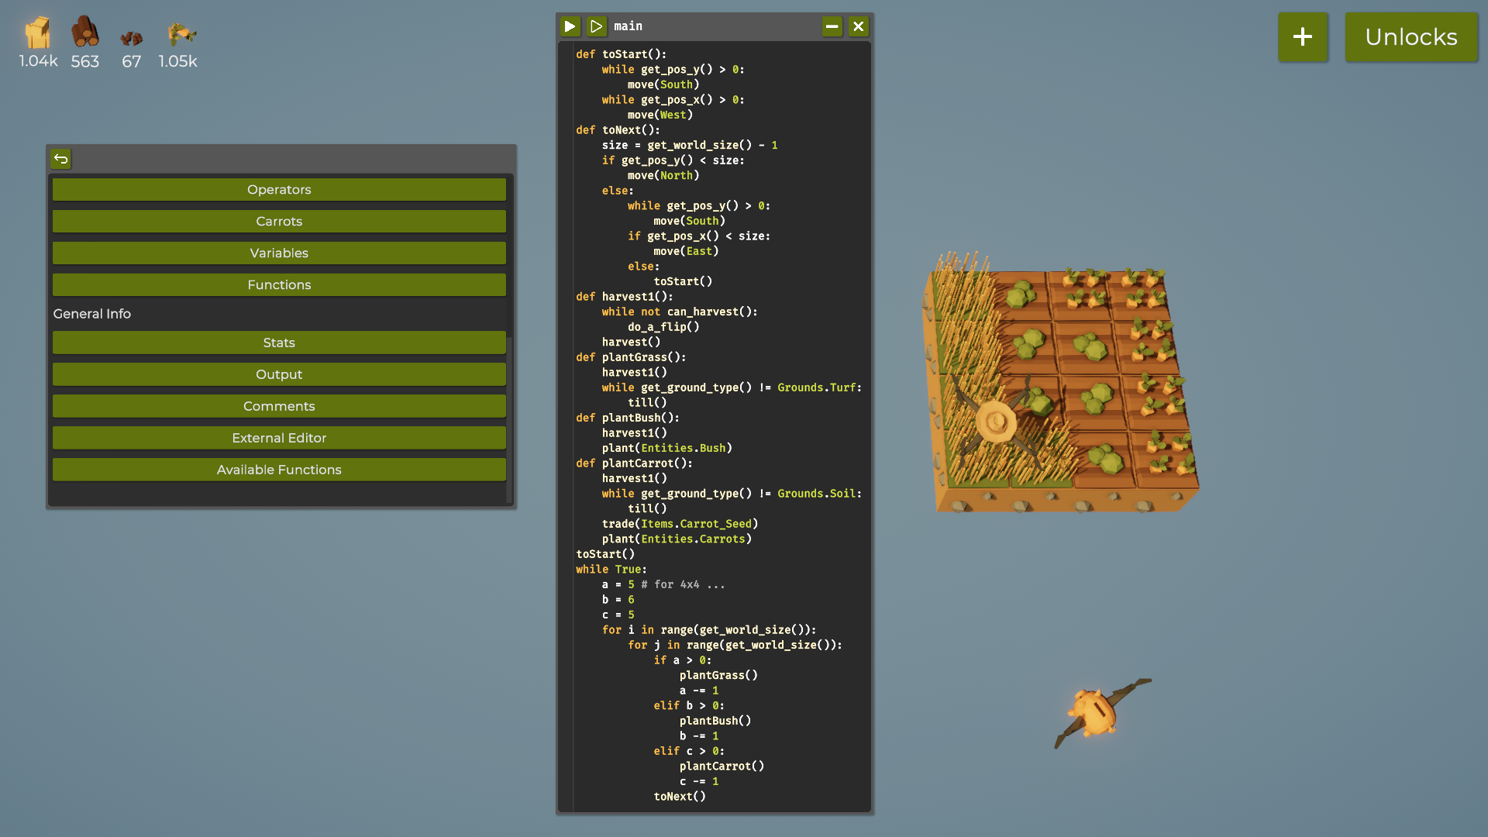The width and height of the screenshot is (1488, 837).
Task: Click the carrot resource icon showing 67
Action: pyautogui.click(x=131, y=37)
